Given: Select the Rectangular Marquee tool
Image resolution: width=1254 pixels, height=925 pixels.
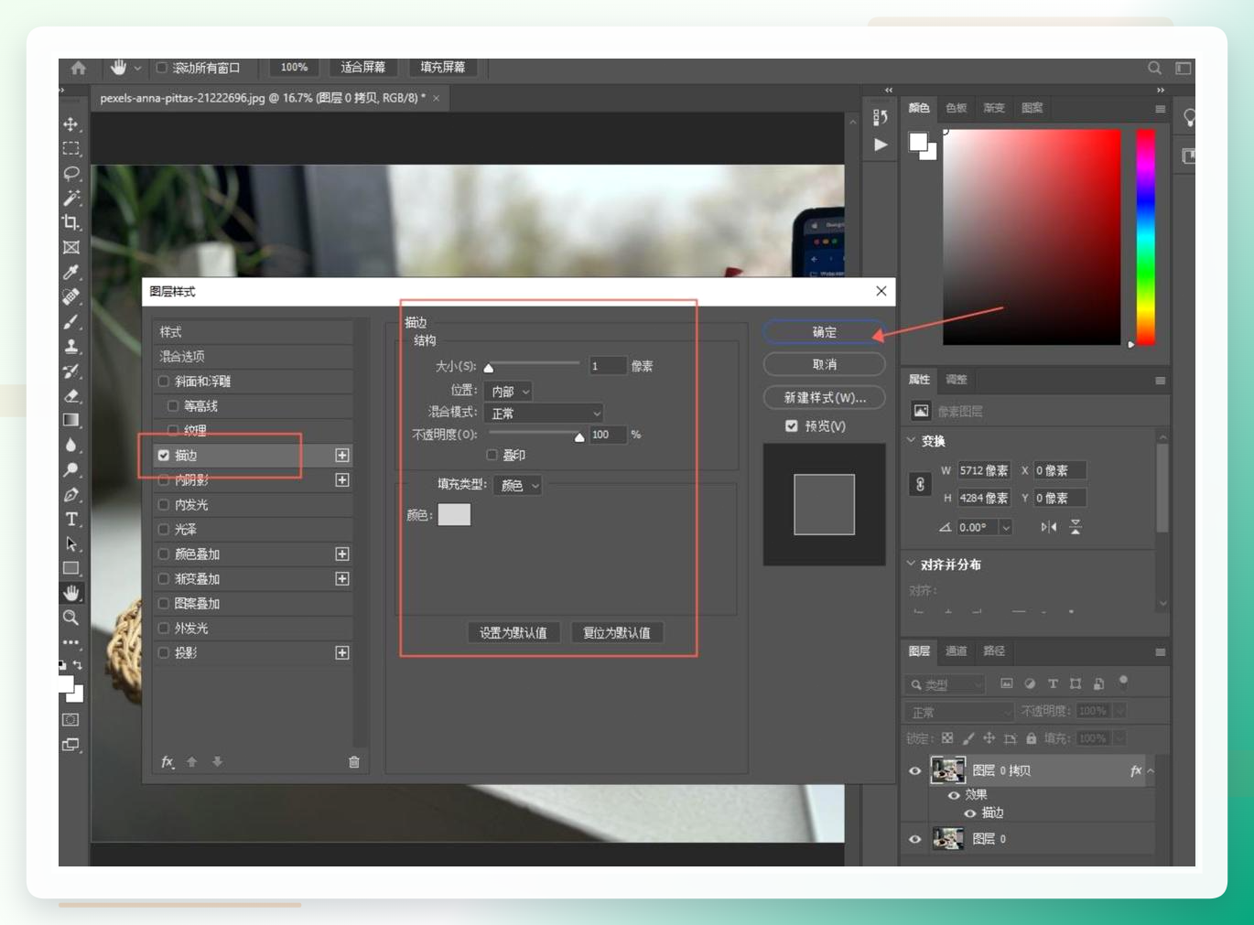Looking at the screenshot, I should click(x=70, y=148).
